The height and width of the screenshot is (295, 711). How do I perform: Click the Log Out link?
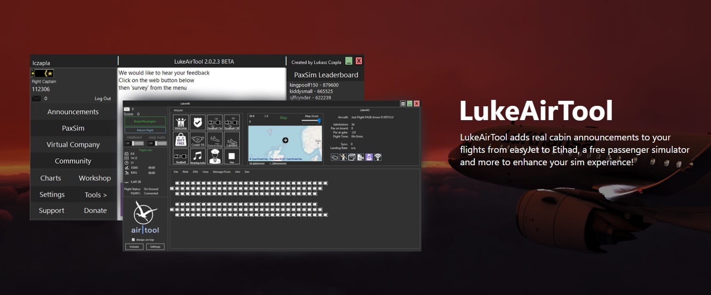(103, 98)
